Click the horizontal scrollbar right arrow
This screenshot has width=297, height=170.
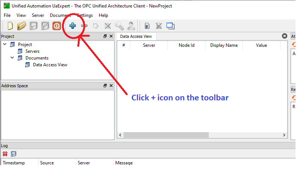pyautogui.click(x=284, y=135)
